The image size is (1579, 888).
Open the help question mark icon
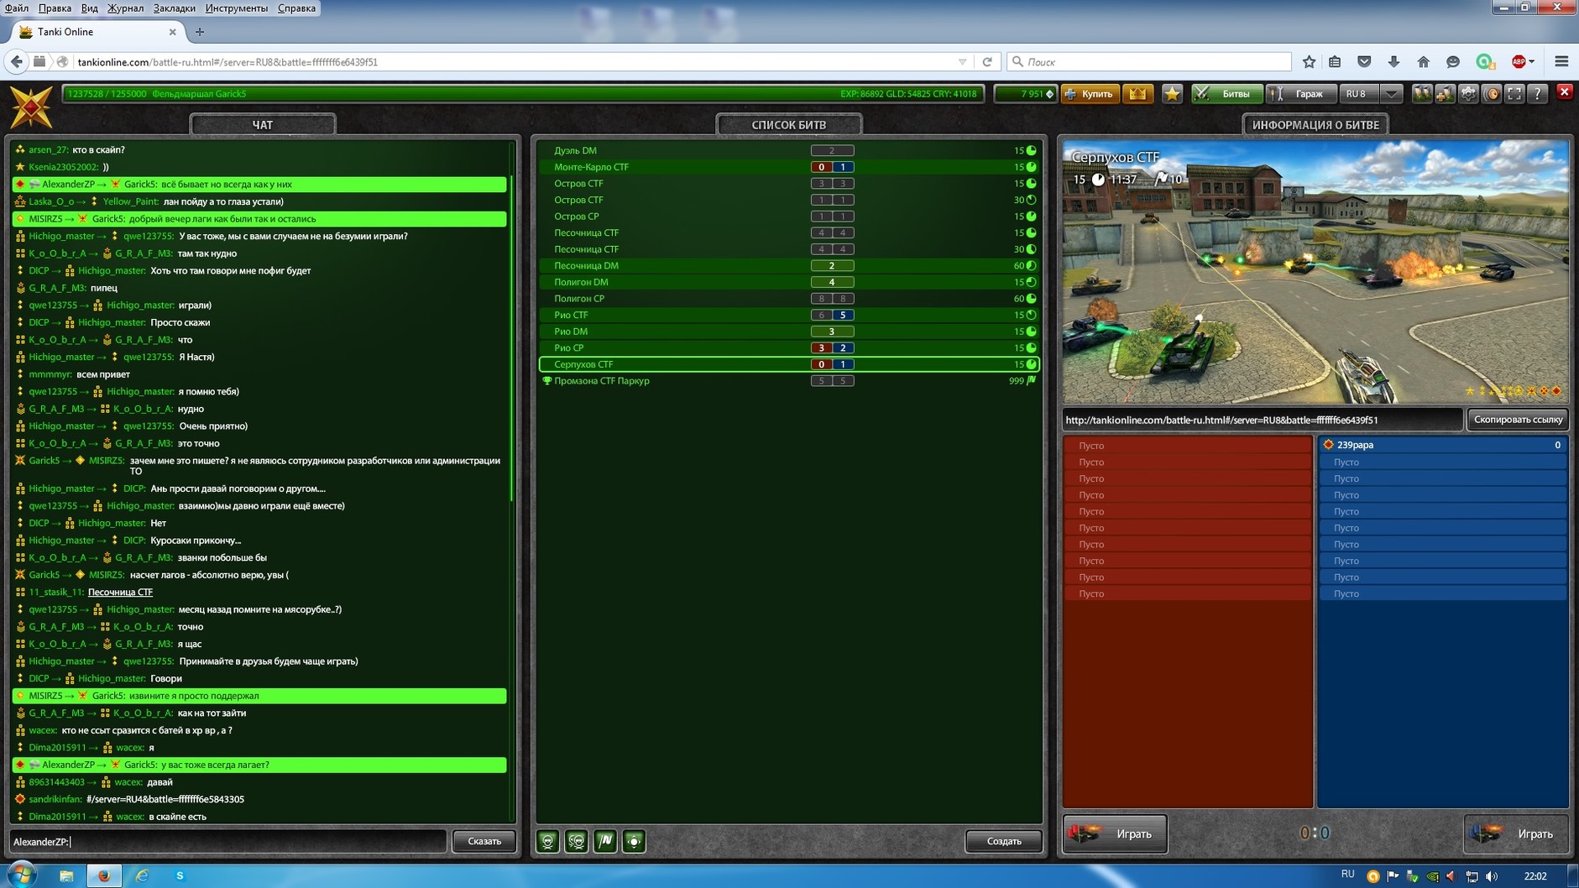1537,94
